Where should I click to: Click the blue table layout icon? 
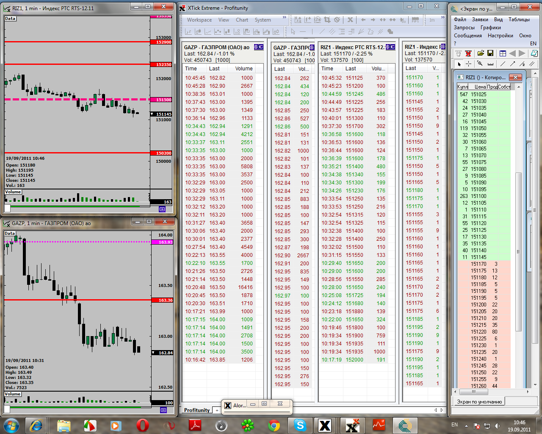coord(503,53)
